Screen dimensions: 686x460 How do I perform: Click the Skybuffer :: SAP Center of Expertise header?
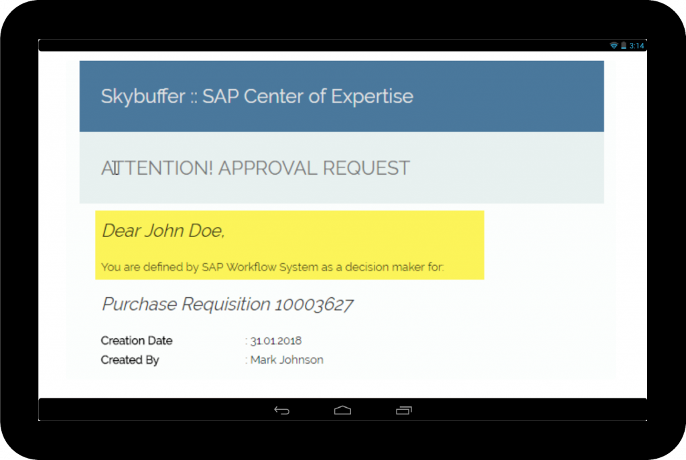257,96
